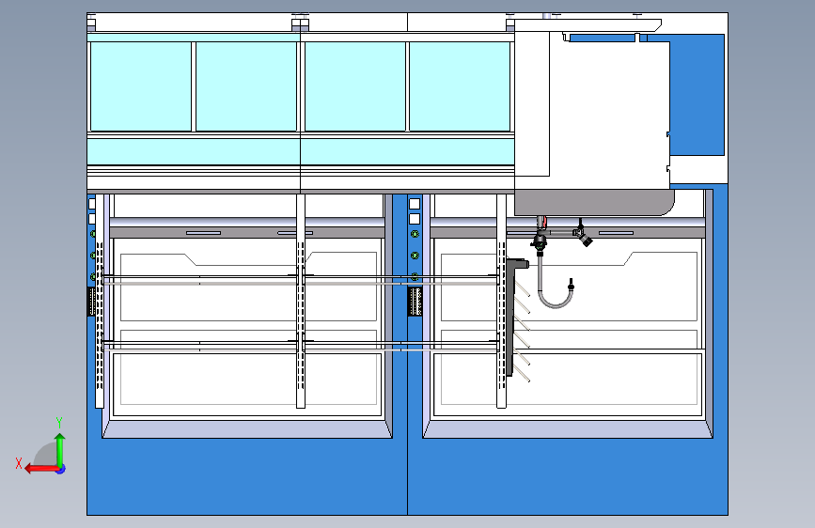The height and width of the screenshot is (528, 815).
Task: Select the grey underside of the overhead cabinet
Action: point(594,203)
